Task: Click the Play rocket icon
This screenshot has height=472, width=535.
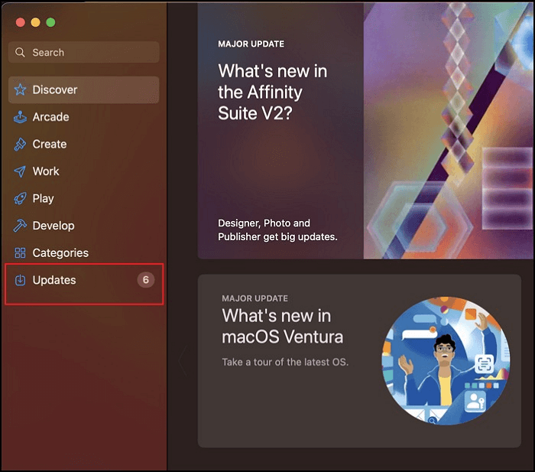Action: pos(20,198)
